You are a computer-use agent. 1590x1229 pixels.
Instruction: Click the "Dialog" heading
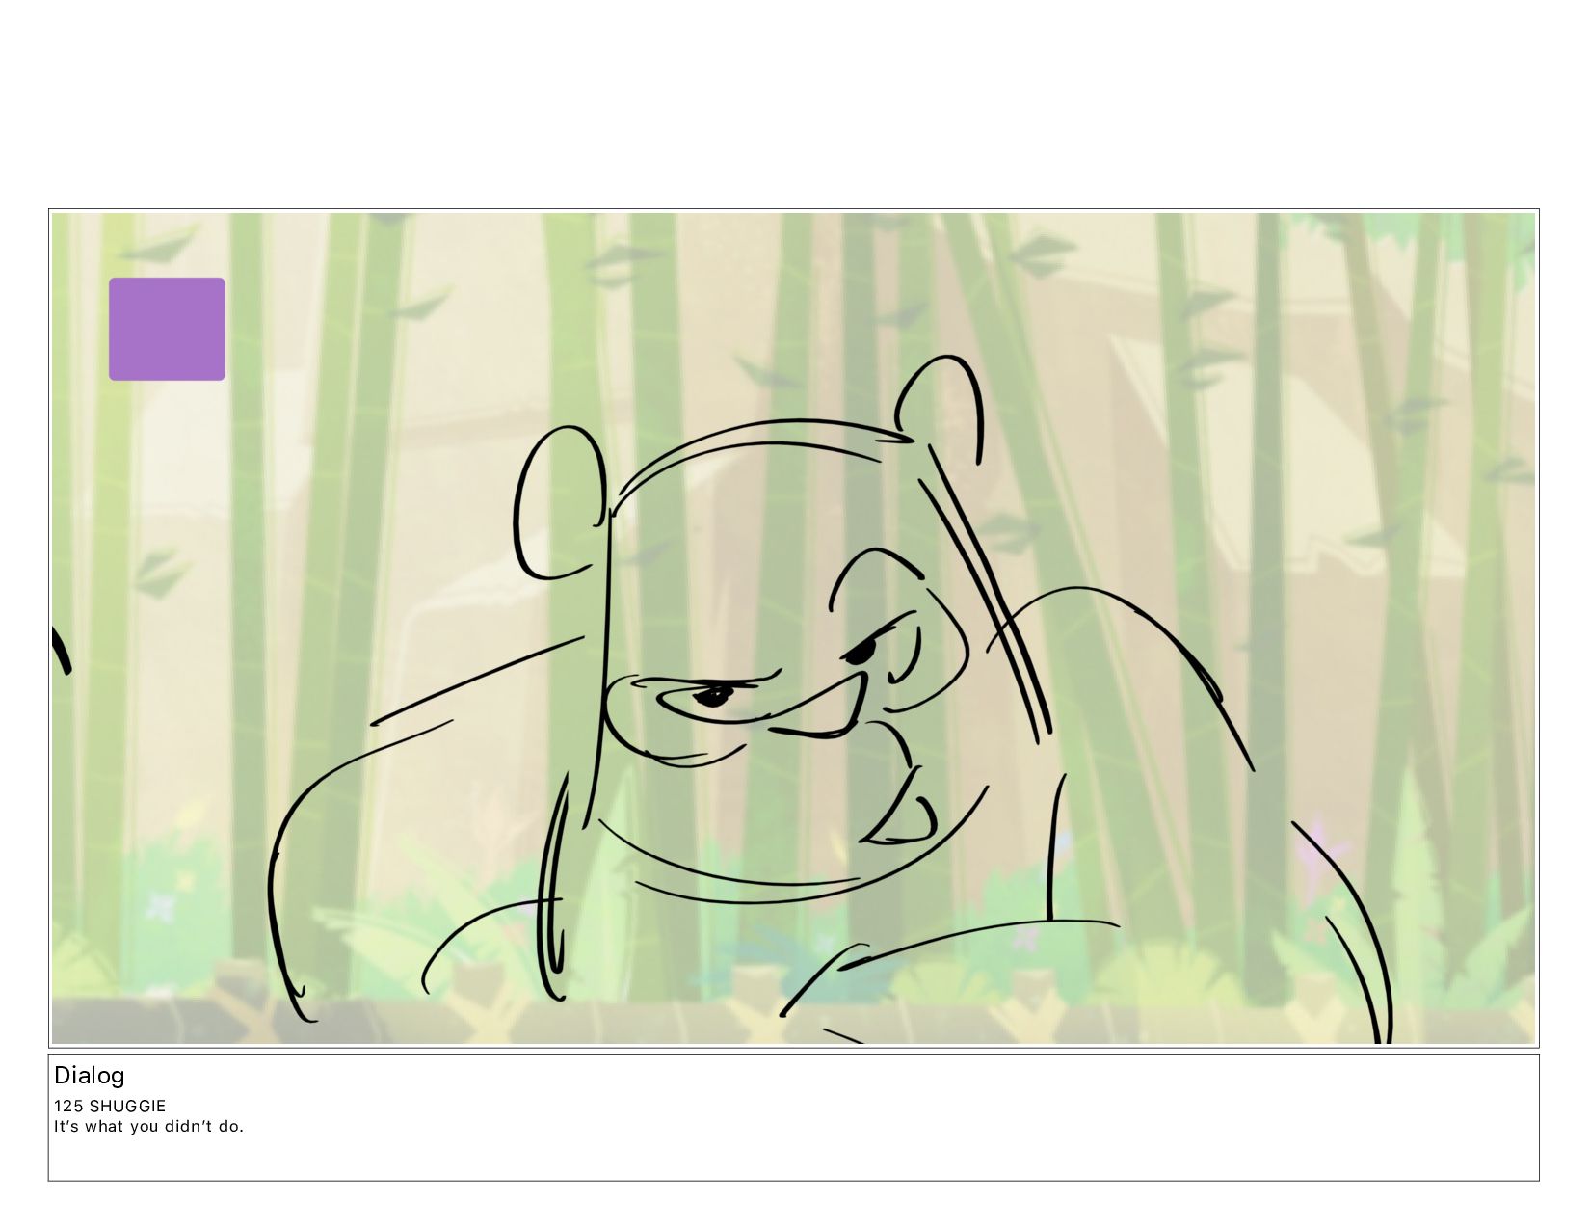point(90,1076)
